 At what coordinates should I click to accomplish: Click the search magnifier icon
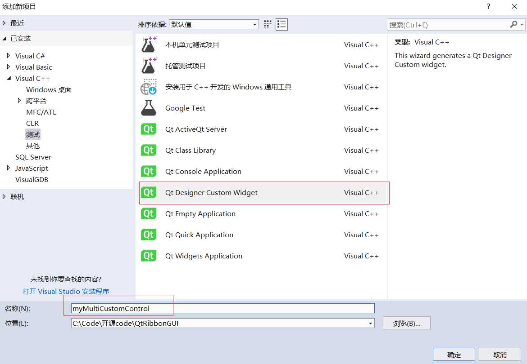(x=513, y=24)
